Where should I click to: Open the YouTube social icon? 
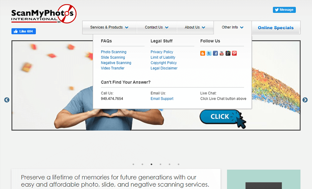[x=222, y=53]
